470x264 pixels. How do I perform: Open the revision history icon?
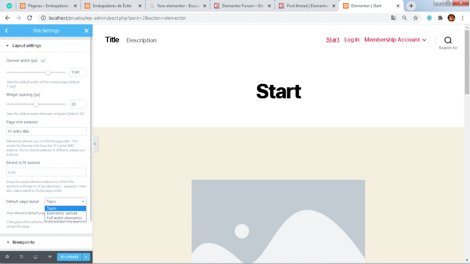[21, 257]
